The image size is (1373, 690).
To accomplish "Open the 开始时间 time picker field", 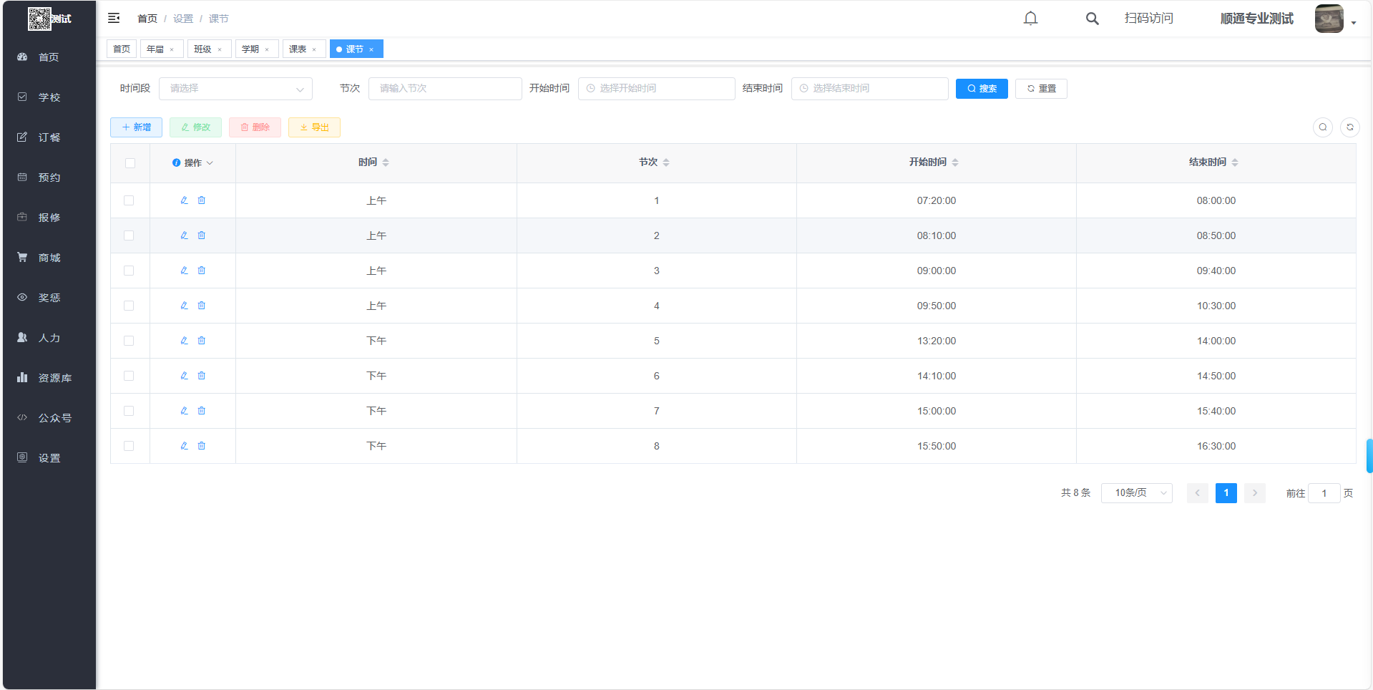I will tap(656, 89).
